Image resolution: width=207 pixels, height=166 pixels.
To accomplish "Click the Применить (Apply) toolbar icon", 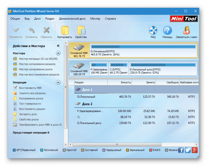I will pyautogui.click(x=16, y=31).
